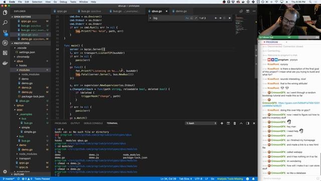Viewport: 321px width, 181px height.
Task: Click the find input containing log
Action: pos(168,18)
